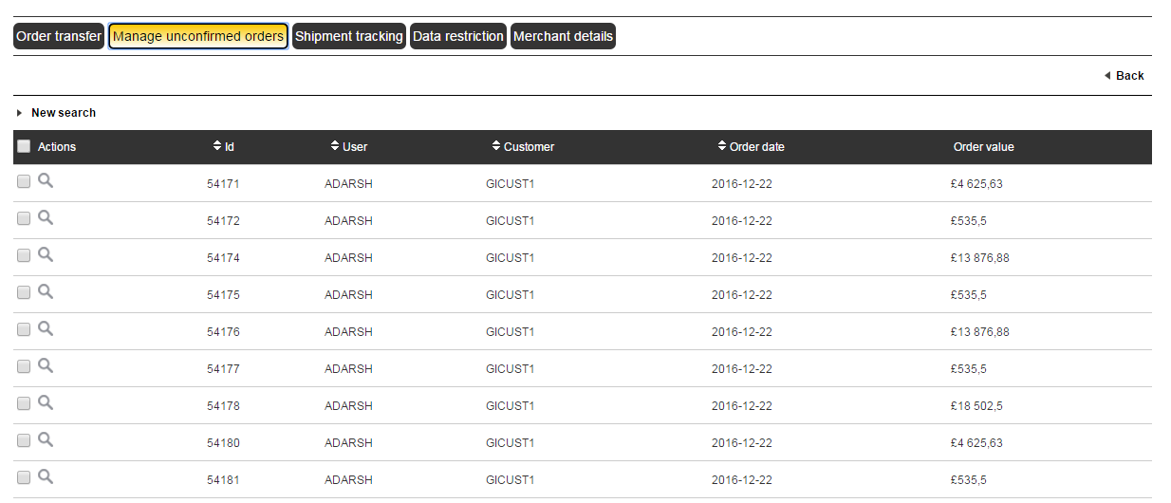Click magnifier icon for order 54176

coord(46,329)
